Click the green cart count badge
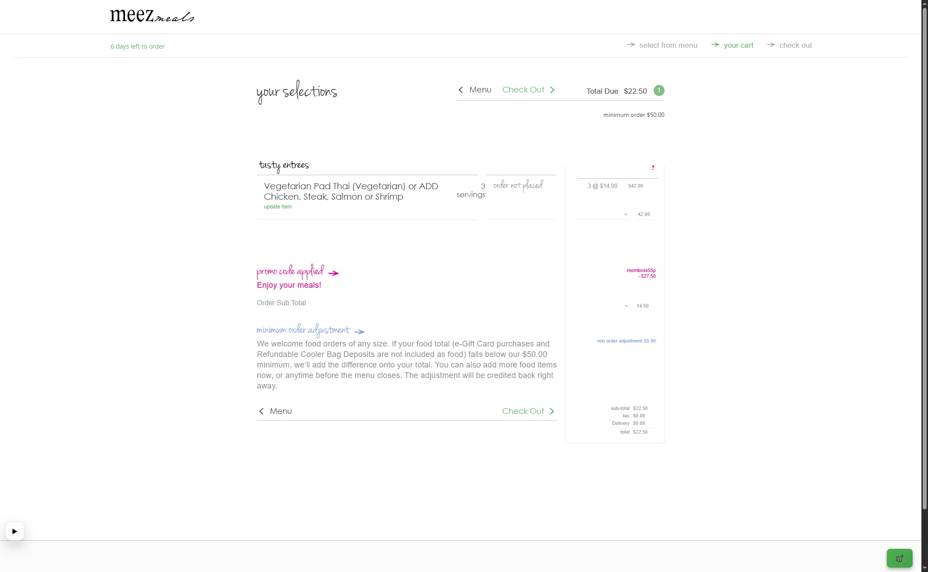The width and height of the screenshot is (928, 572). click(659, 90)
